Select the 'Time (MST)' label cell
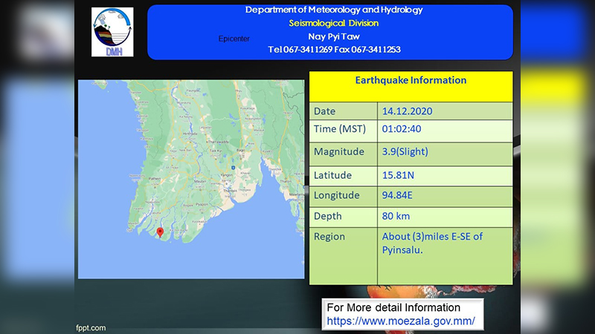This screenshot has height=334, width=595. click(x=344, y=131)
